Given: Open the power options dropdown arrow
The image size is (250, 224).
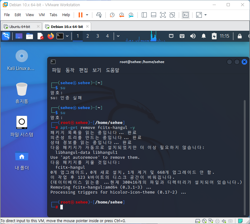Looking at the screenshot, I should [x=87, y=15].
